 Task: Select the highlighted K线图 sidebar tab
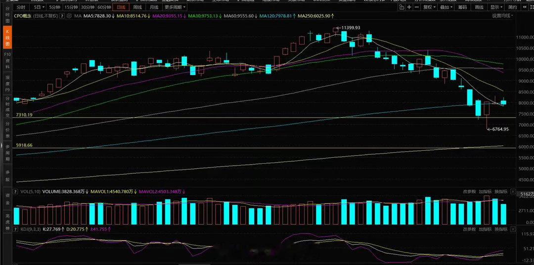click(x=7, y=38)
